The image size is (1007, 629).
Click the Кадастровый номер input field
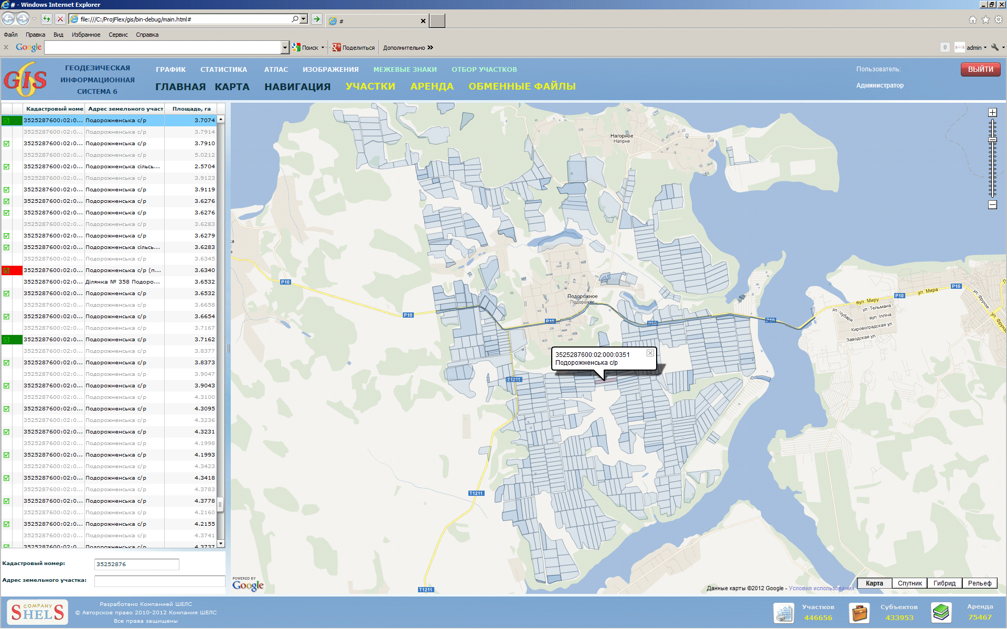pyautogui.click(x=136, y=565)
